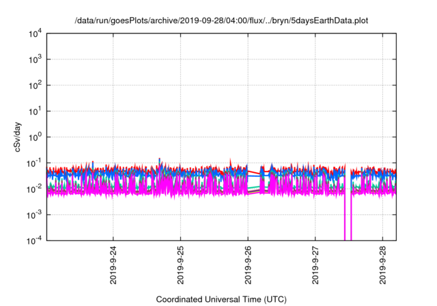Click the 10^-2 y-axis tick label

(35, 189)
